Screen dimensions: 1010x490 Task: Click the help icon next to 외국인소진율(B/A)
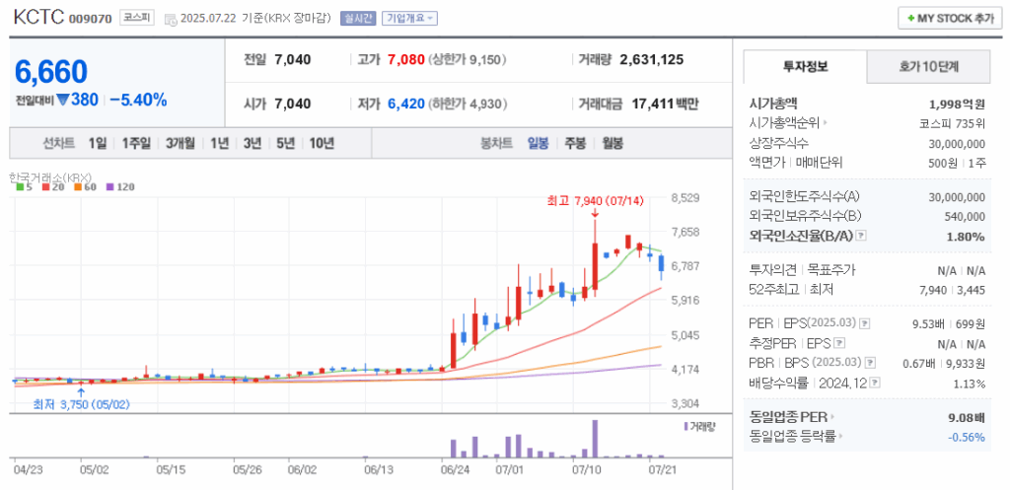pos(861,237)
